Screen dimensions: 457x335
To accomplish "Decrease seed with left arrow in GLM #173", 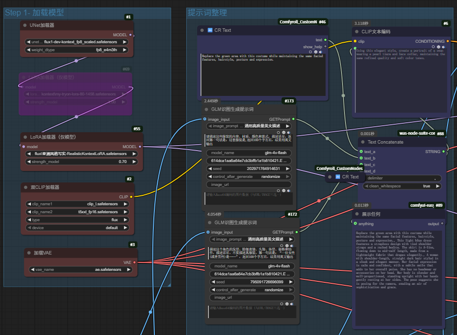I will tap(210, 168).
